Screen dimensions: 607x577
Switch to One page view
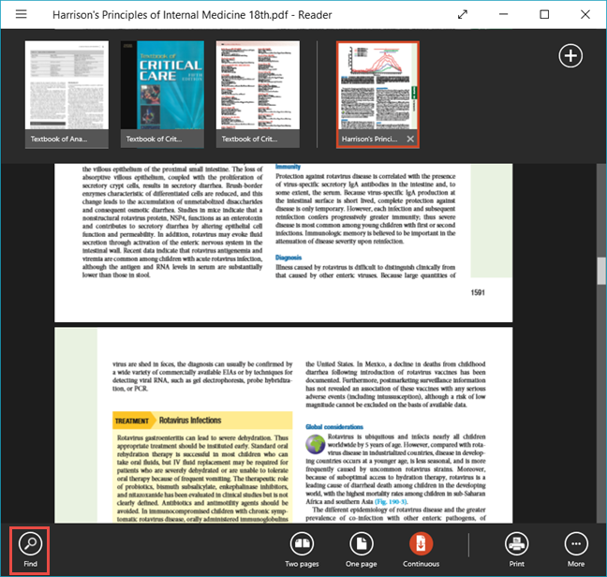[362, 550]
